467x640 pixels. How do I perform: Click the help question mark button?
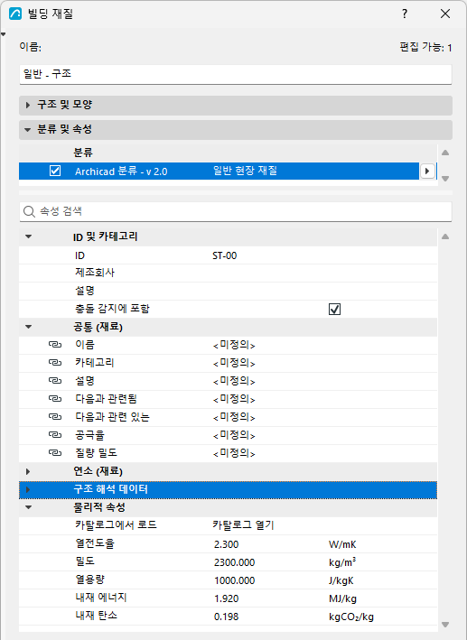pyautogui.click(x=405, y=14)
